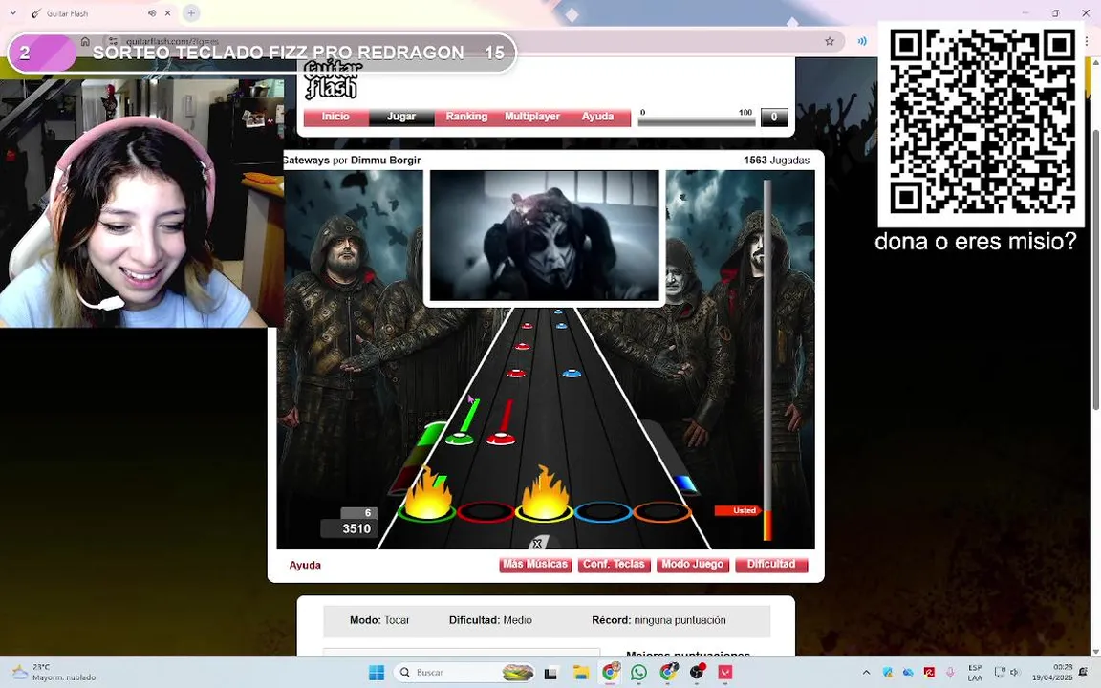Viewport: 1101px width, 688px height.
Task: Click the orange fret target ring
Action: tap(661, 512)
